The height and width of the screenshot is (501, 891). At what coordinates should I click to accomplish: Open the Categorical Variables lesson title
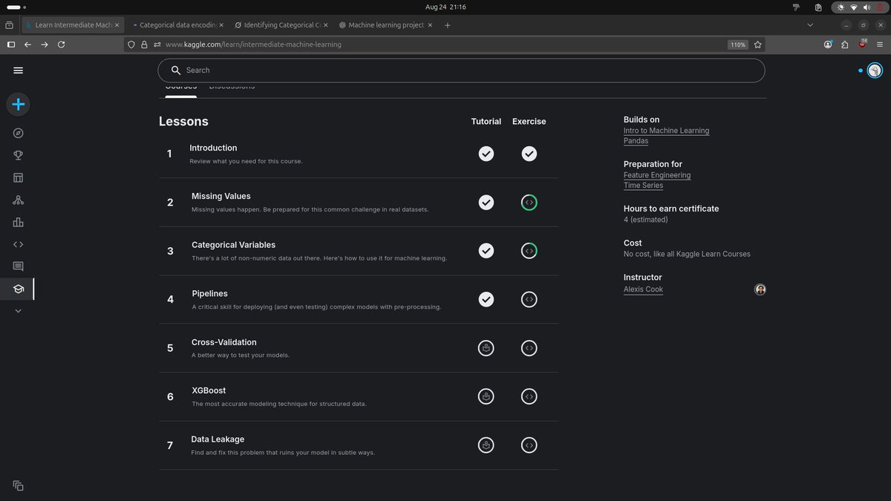233,245
